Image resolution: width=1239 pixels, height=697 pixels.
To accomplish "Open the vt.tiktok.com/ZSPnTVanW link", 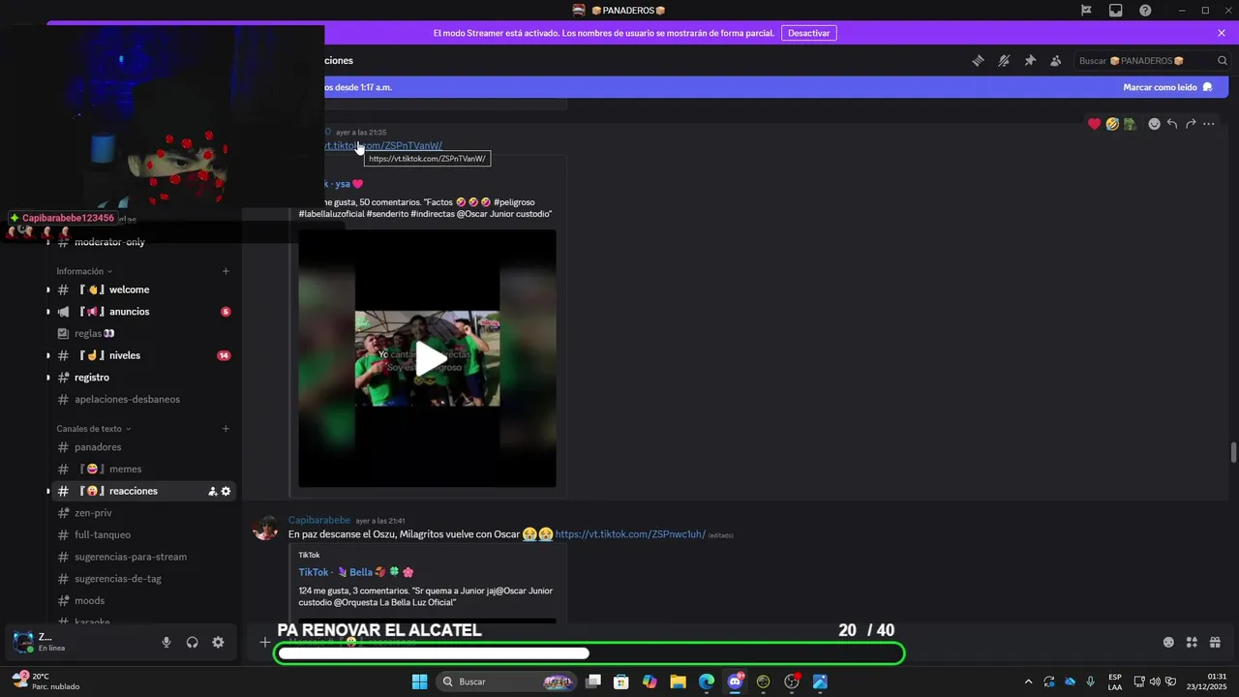I will click(383, 145).
